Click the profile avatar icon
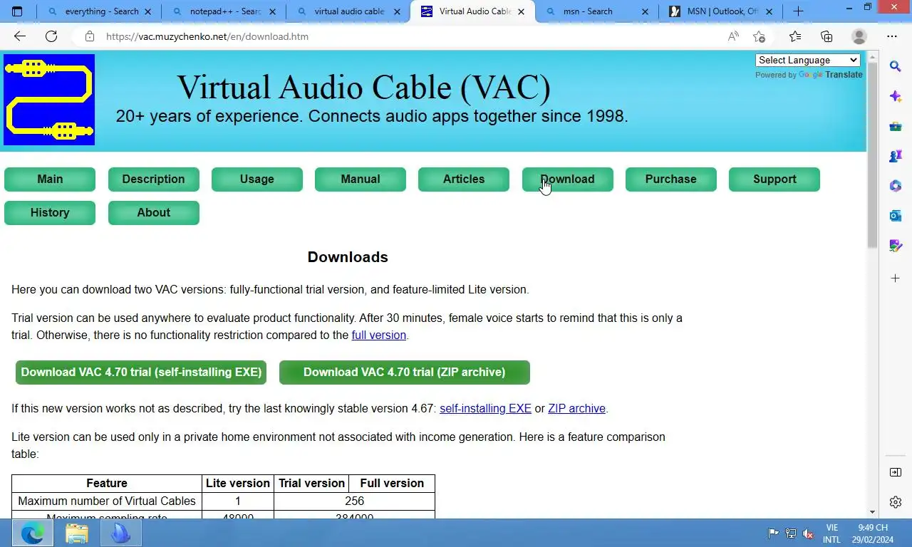The image size is (912, 547). coord(859,36)
